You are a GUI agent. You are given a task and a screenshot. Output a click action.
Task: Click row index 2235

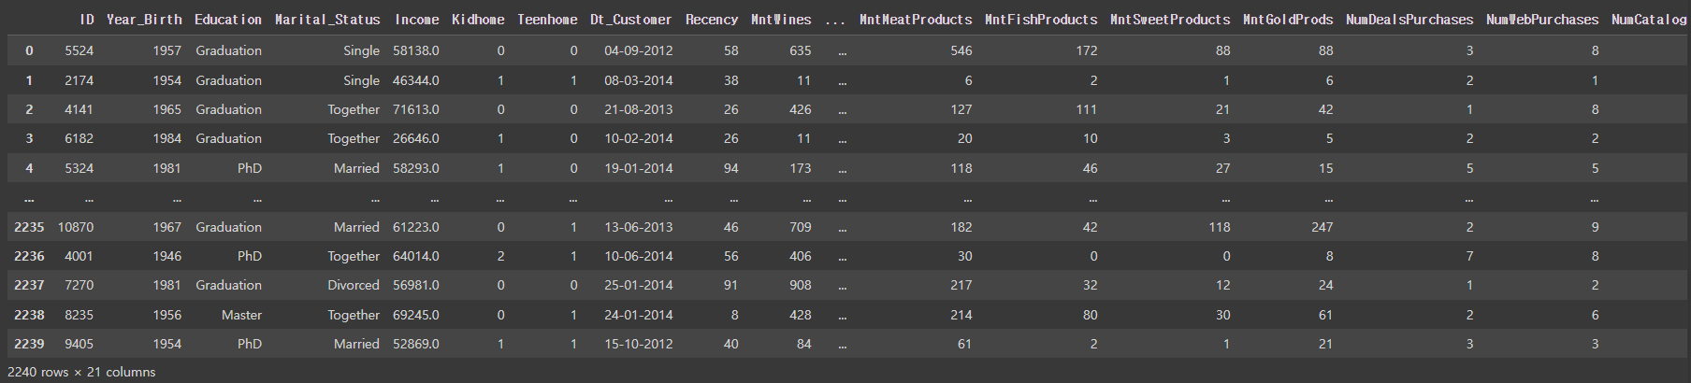tap(29, 227)
